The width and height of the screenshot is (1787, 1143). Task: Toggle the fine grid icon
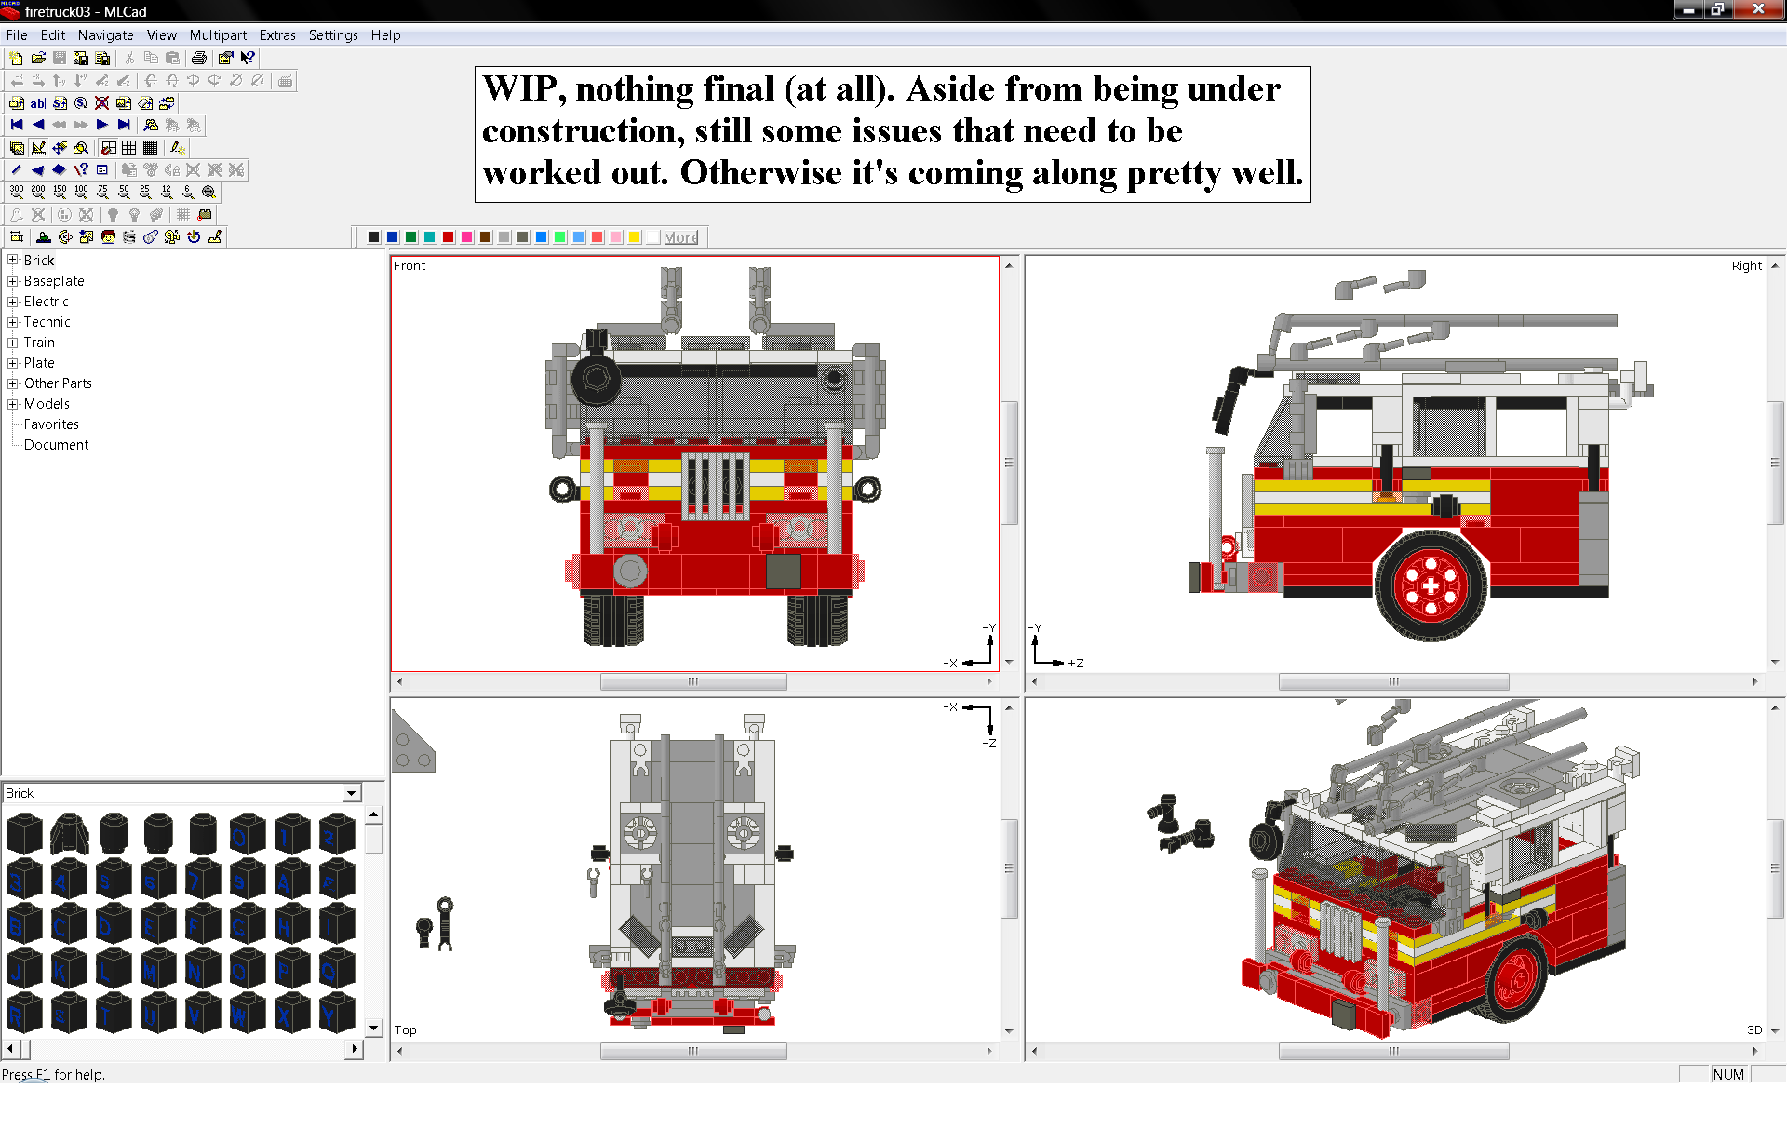tap(151, 147)
